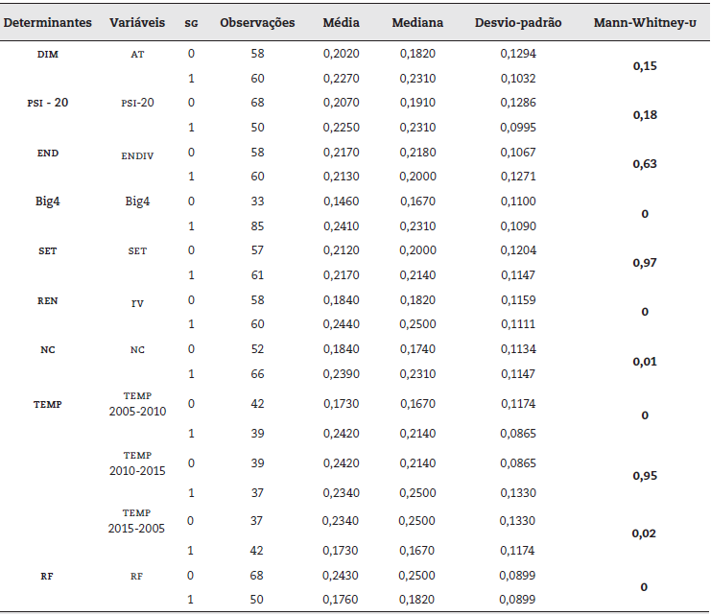This screenshot has height=616, width=711.
Task: Select the standard deviation value 0,0995
Action: tap(518, 128)
